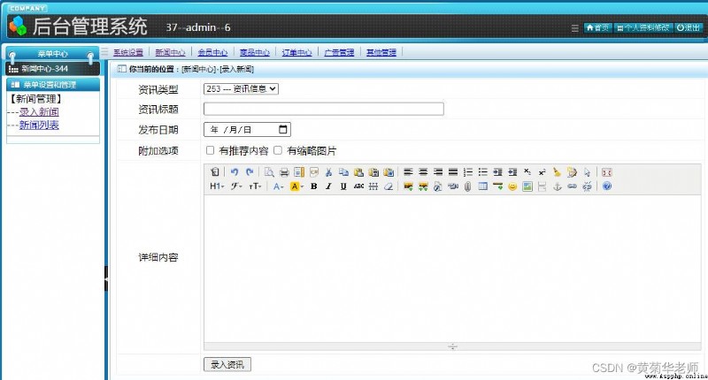708x380 pixels.
Task: Open the 会员中心 menu tab
Action: click(x=212, y=52)
